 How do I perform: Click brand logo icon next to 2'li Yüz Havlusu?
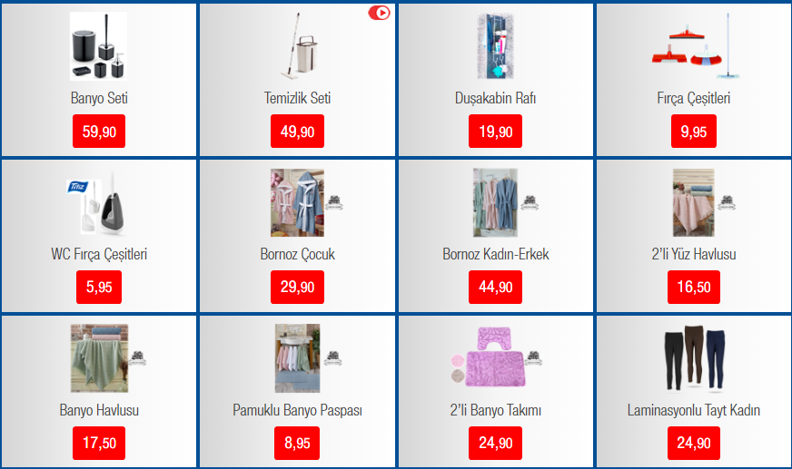click(x=727, y=202)
